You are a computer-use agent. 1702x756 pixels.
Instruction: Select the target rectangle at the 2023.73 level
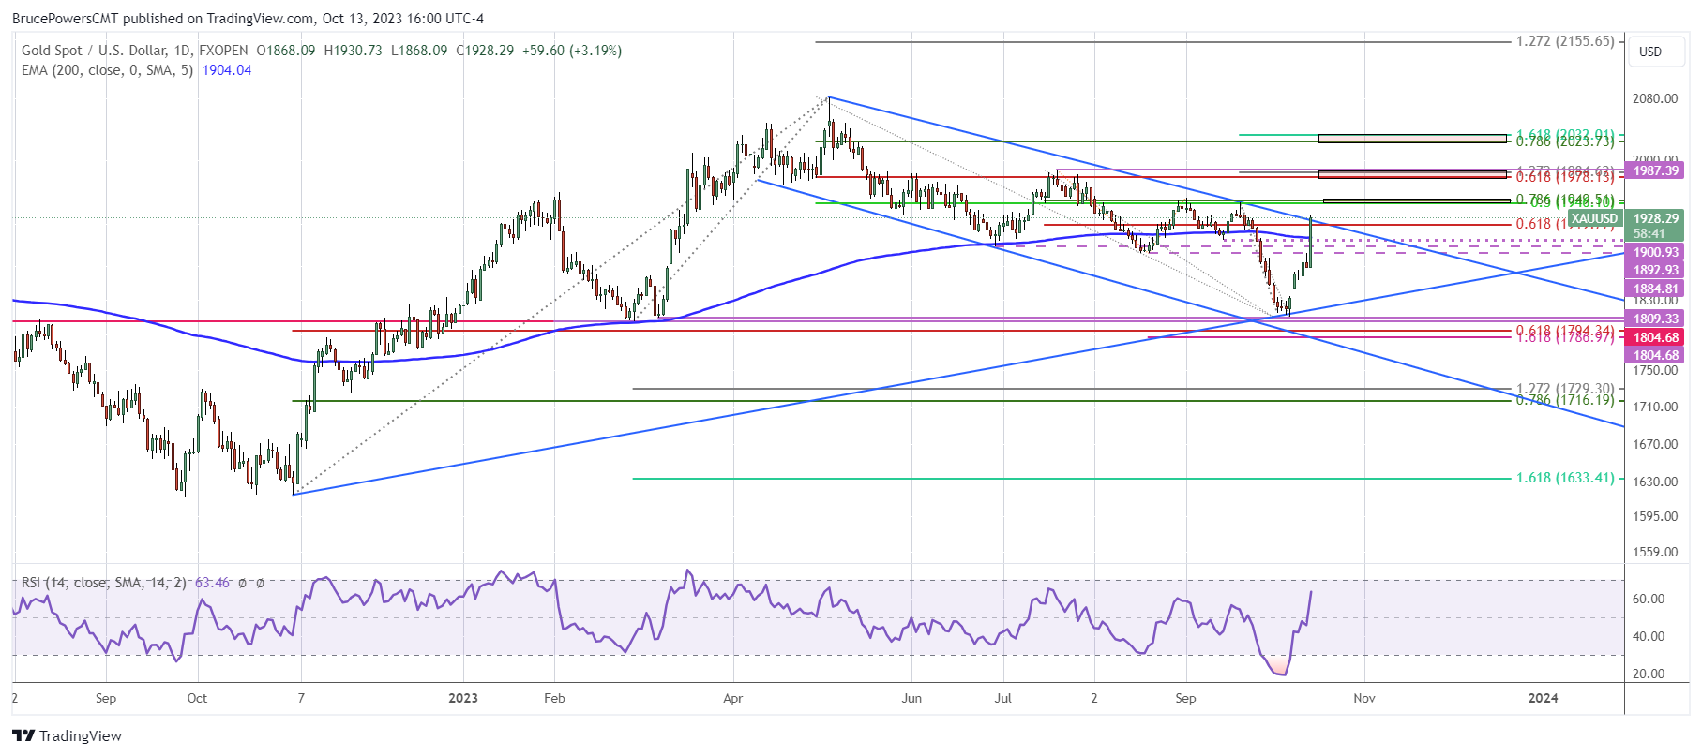[x=1412, y=139]
